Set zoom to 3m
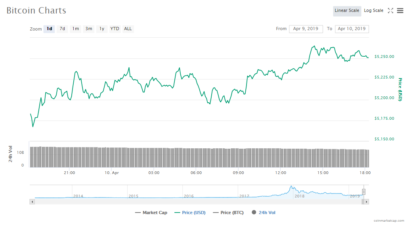Viewport: 411px width, 226px height. [89, 29]
